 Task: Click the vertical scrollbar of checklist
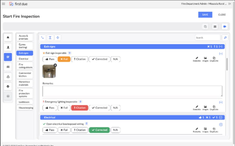click(x=227, y=64)
